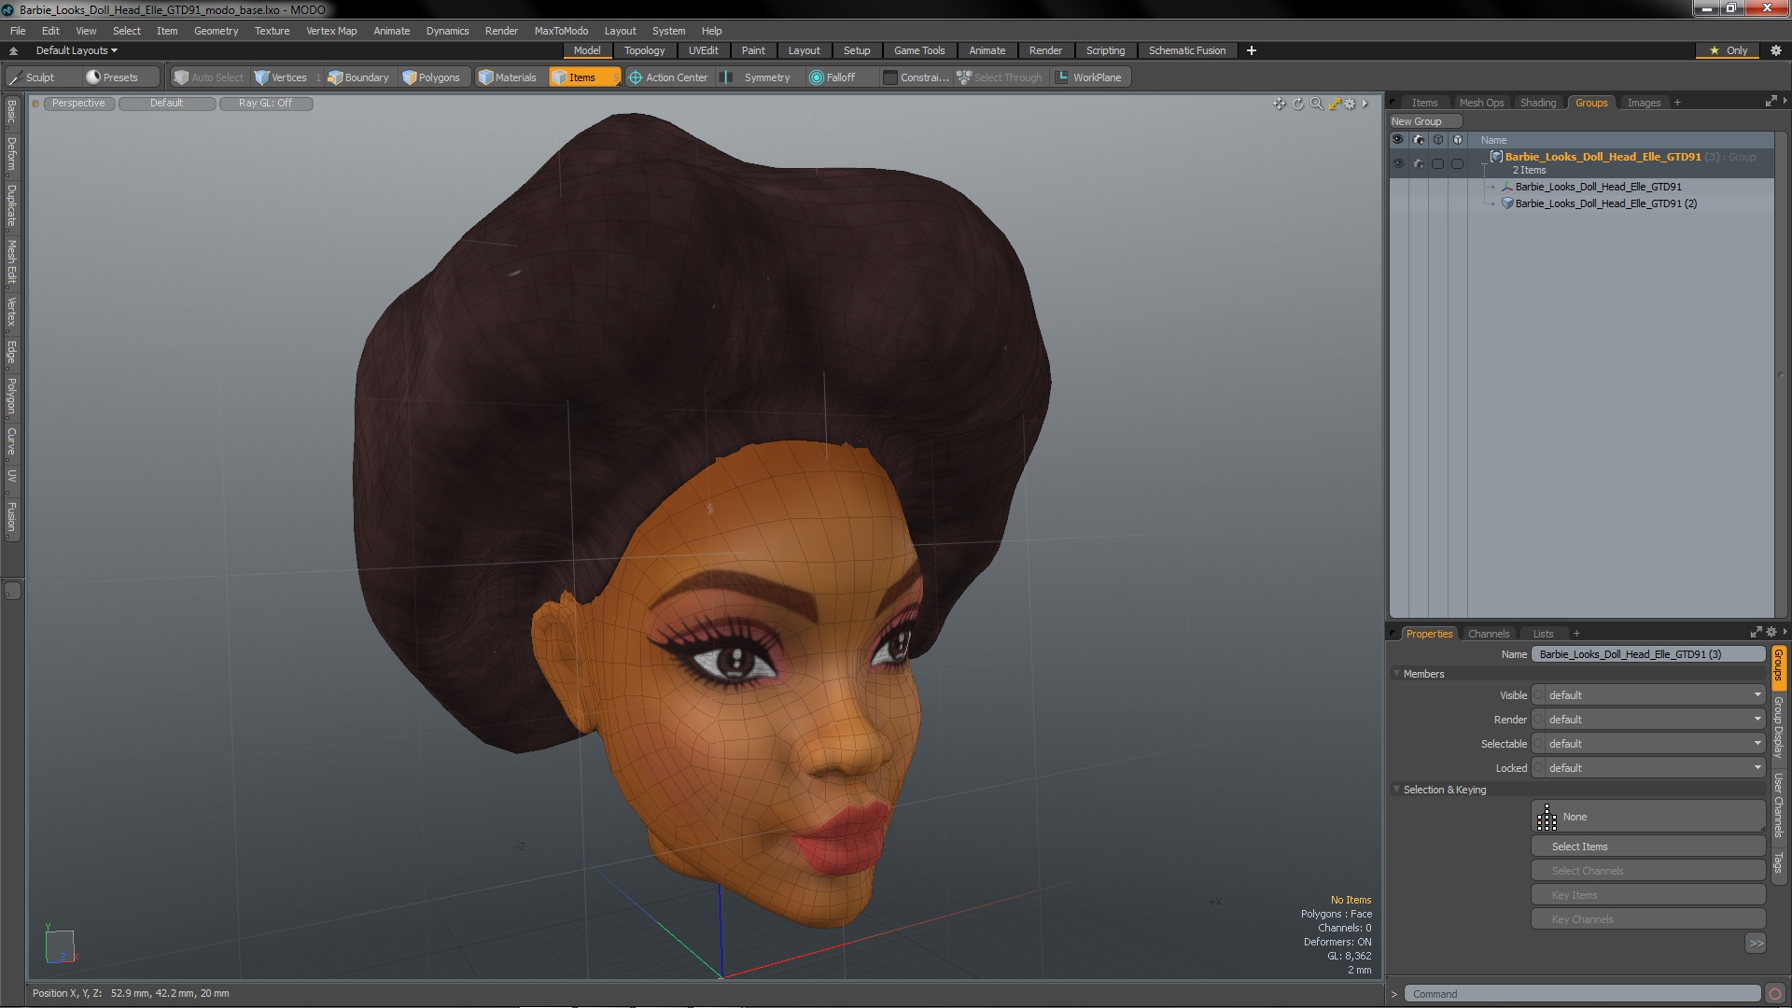Click the viewport pan (move arrows) icon

pos(1279,104)
